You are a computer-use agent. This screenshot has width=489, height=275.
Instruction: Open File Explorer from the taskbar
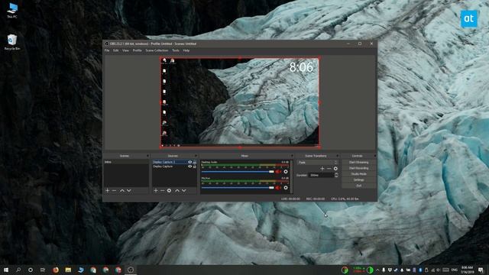click(68, 270)
